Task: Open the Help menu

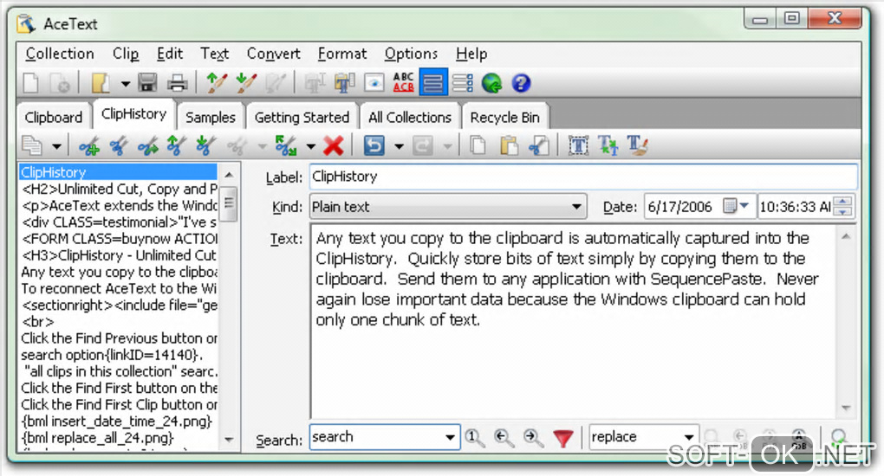Action: [x=471, y=54]
